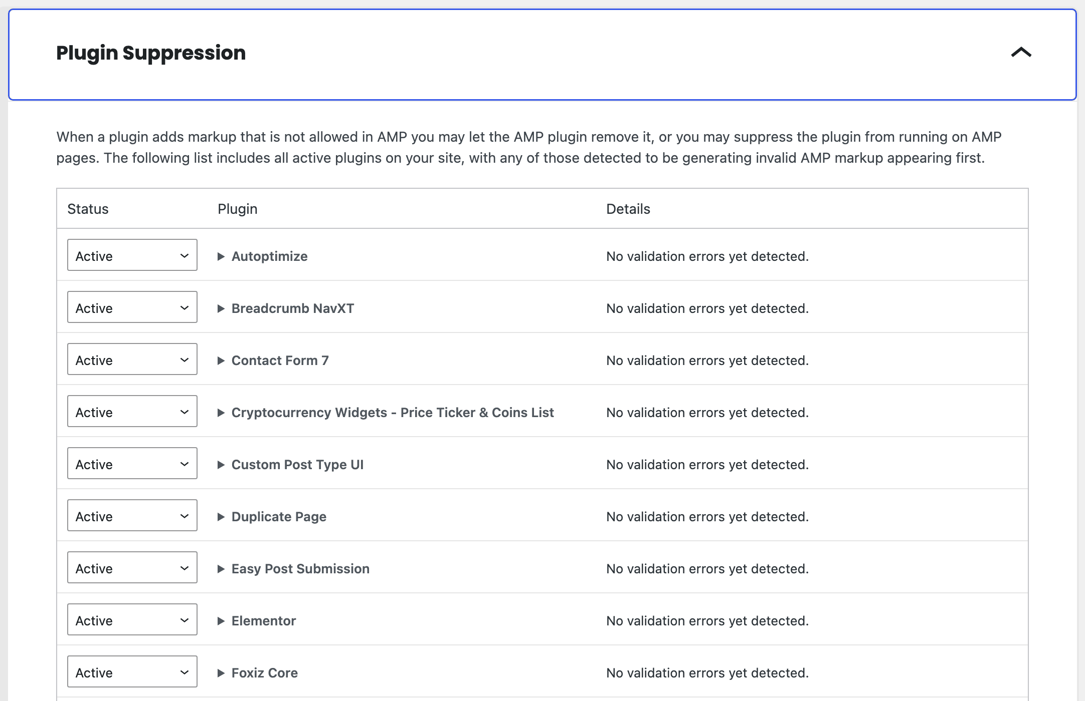Click the Contact Form 7 row's validation text

point(707,361)
